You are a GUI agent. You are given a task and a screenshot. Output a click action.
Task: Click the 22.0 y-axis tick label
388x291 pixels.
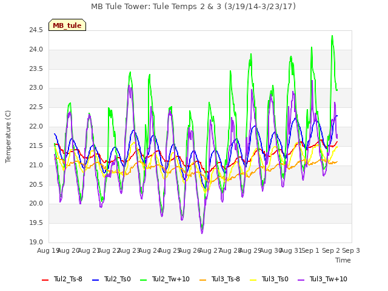36,127
